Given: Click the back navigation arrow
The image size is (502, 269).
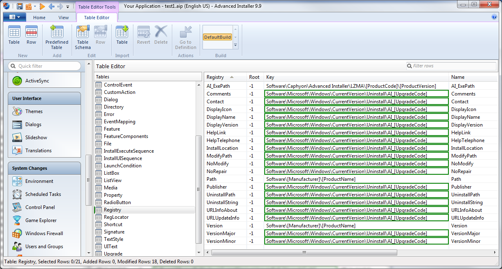Looking at the screenshot, I should pyautogui.click(x=52, y=7).
